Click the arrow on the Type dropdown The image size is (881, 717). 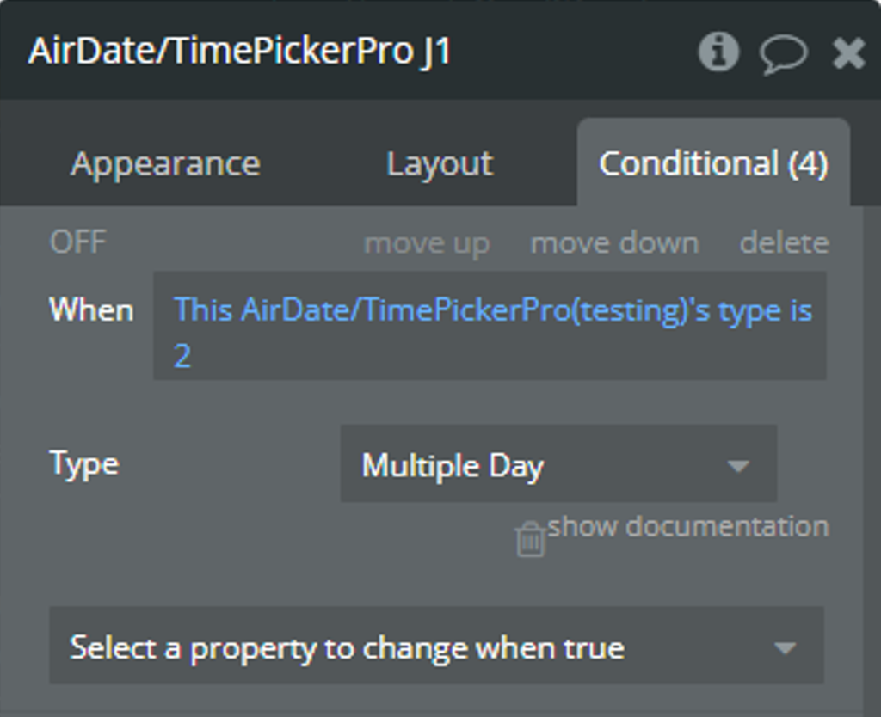(737, 466)
